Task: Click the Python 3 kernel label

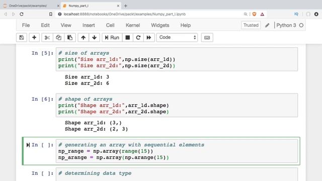Action: (286, 25)
